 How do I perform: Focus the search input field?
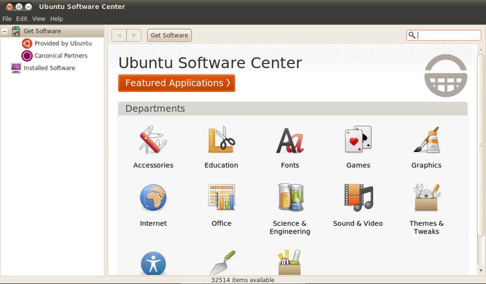(443, 35)
